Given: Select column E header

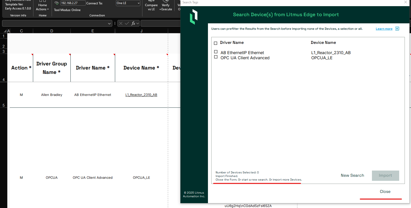Looking at the screenshot, I should coord(93,31).
